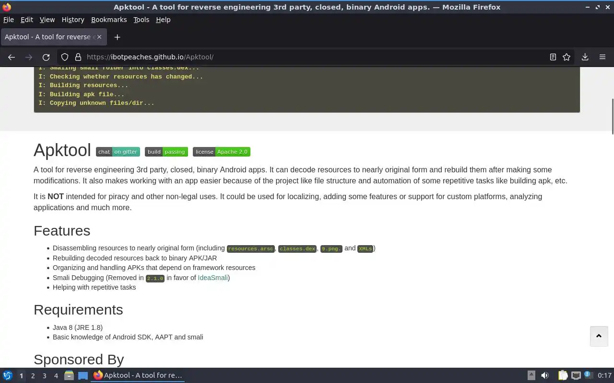Click the chat on gitter badge
The width and height of the screenshot is (614, 383).
[118, 152]
